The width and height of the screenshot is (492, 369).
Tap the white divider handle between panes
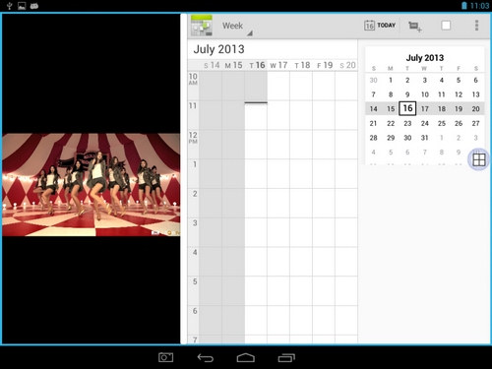point(184,179)
